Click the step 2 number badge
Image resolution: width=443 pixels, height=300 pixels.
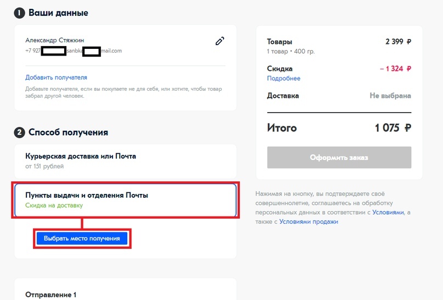coord(19,132)
